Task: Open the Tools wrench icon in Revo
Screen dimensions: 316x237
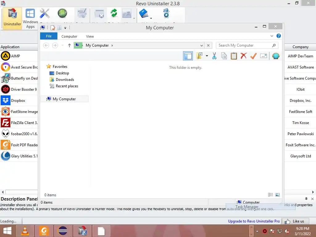Action: [x=44, y=14]
